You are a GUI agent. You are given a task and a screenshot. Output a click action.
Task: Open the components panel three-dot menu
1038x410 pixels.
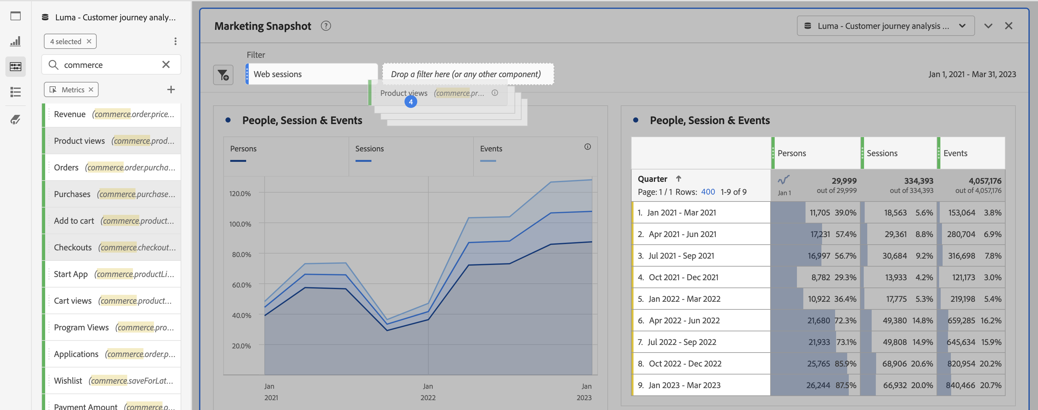[x=175, y=41]
